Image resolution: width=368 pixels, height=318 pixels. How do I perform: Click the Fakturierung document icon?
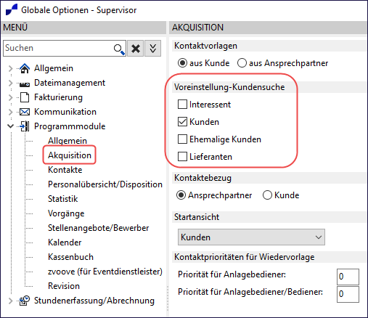[x=25, y=97]
